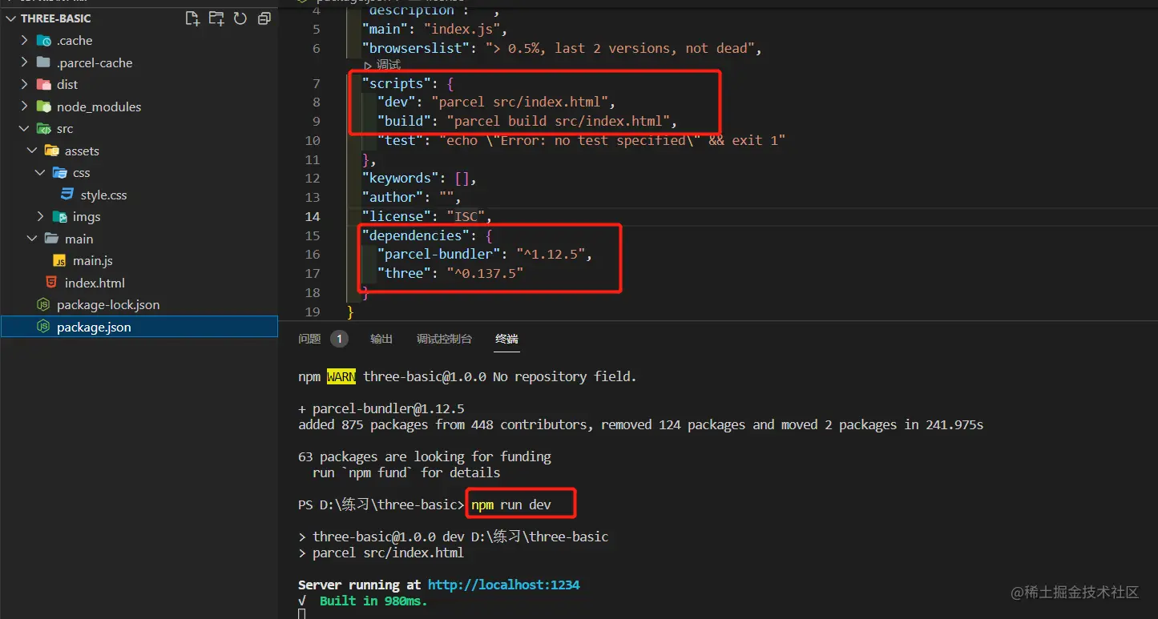Click the yellow WARN label in terminal

tap(341, 376)
